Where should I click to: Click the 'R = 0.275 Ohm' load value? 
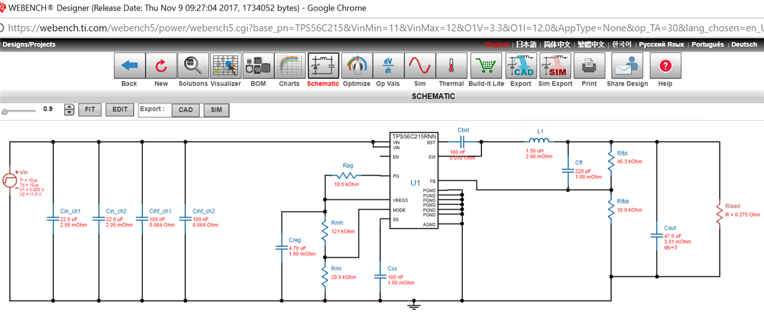[x=742, y=214]
